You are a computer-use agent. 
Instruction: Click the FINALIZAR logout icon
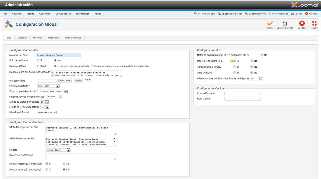point(306,13)
